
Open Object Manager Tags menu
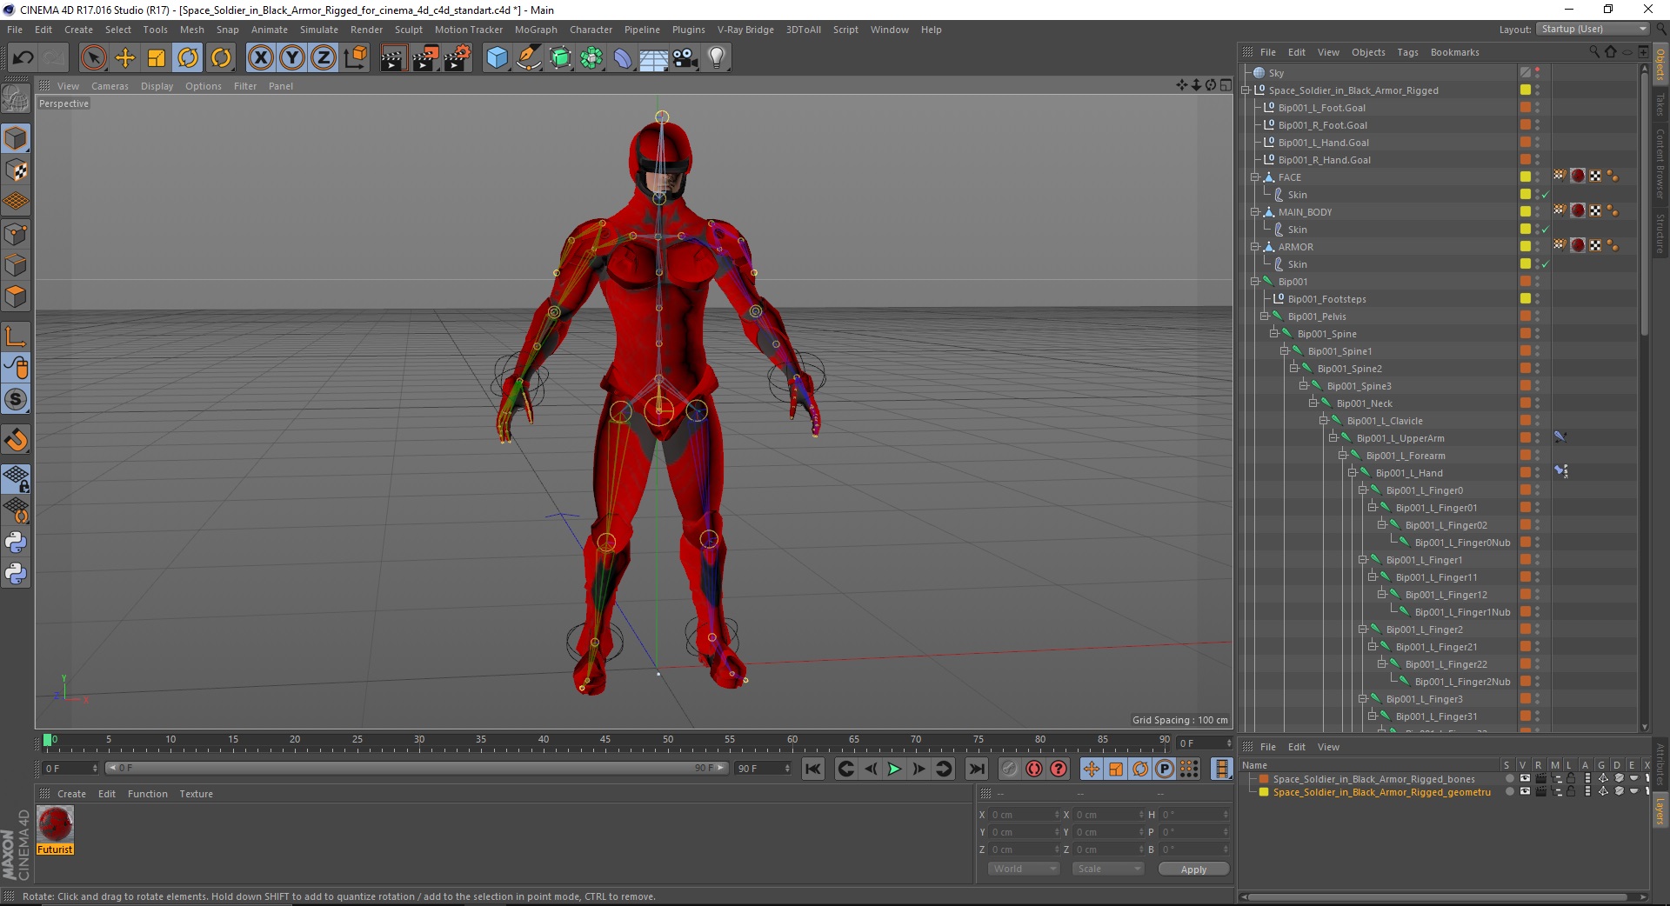pyautogui.click(x=1407, y=52)
